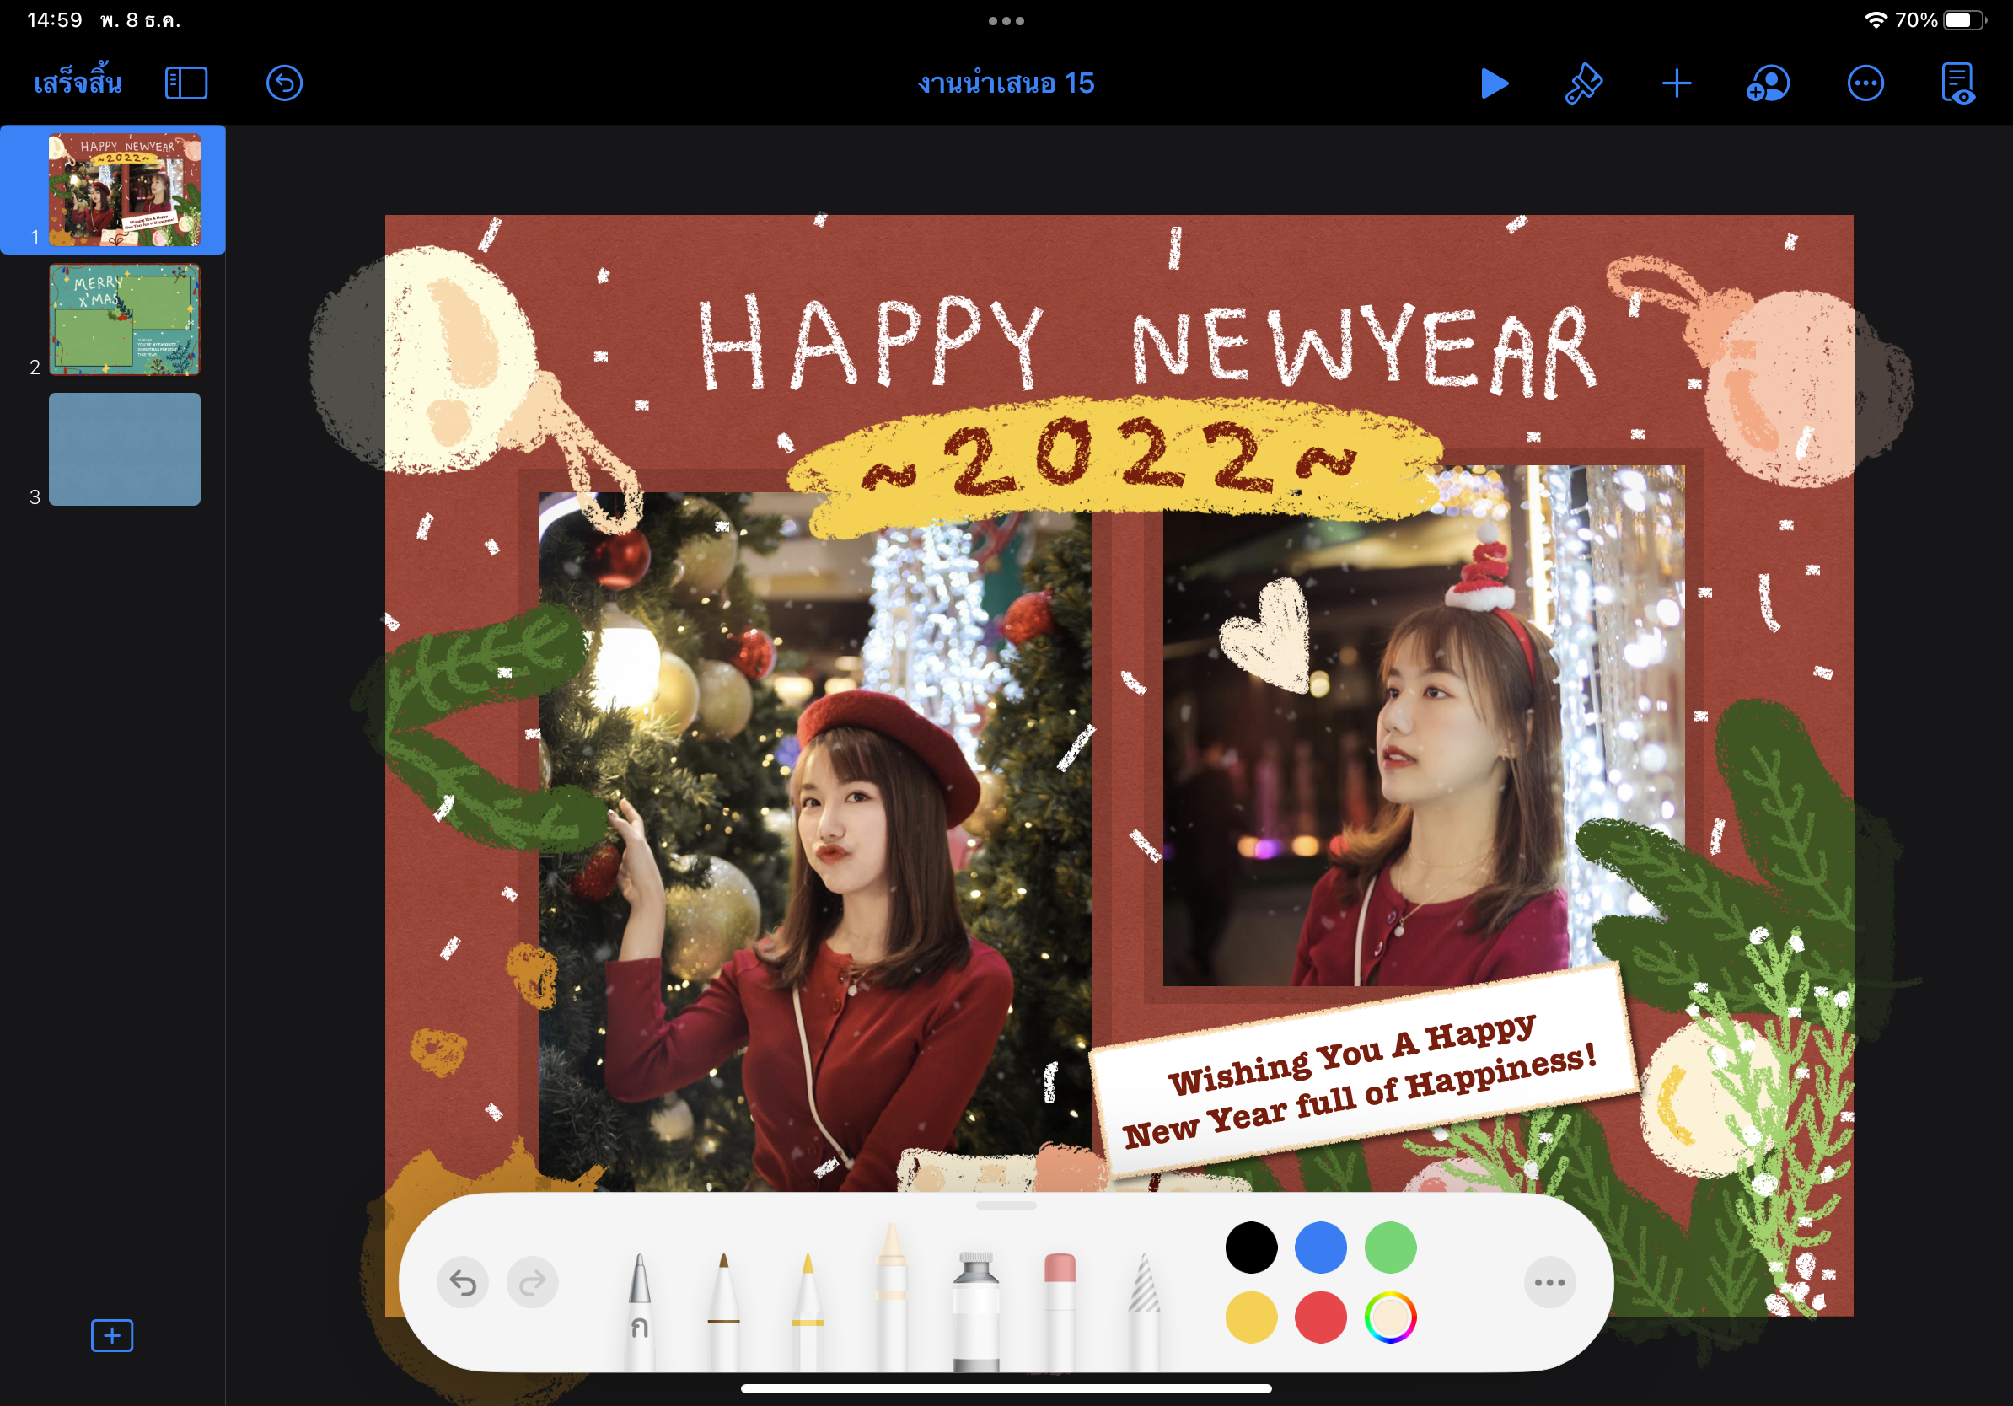
Task: Tap the plus Insert button
Action: 1676,83
